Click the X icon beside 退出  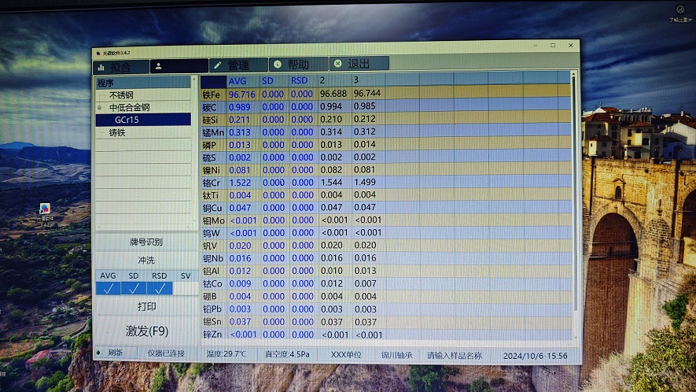(x=337, y=64)
